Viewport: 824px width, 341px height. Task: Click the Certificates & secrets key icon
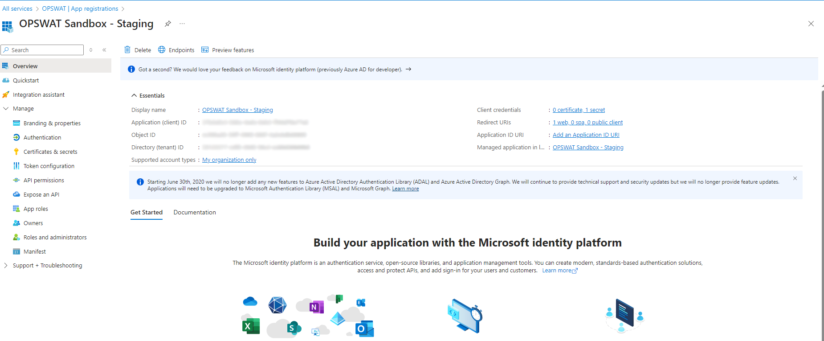pyautogui.click(x=16, y=152)
